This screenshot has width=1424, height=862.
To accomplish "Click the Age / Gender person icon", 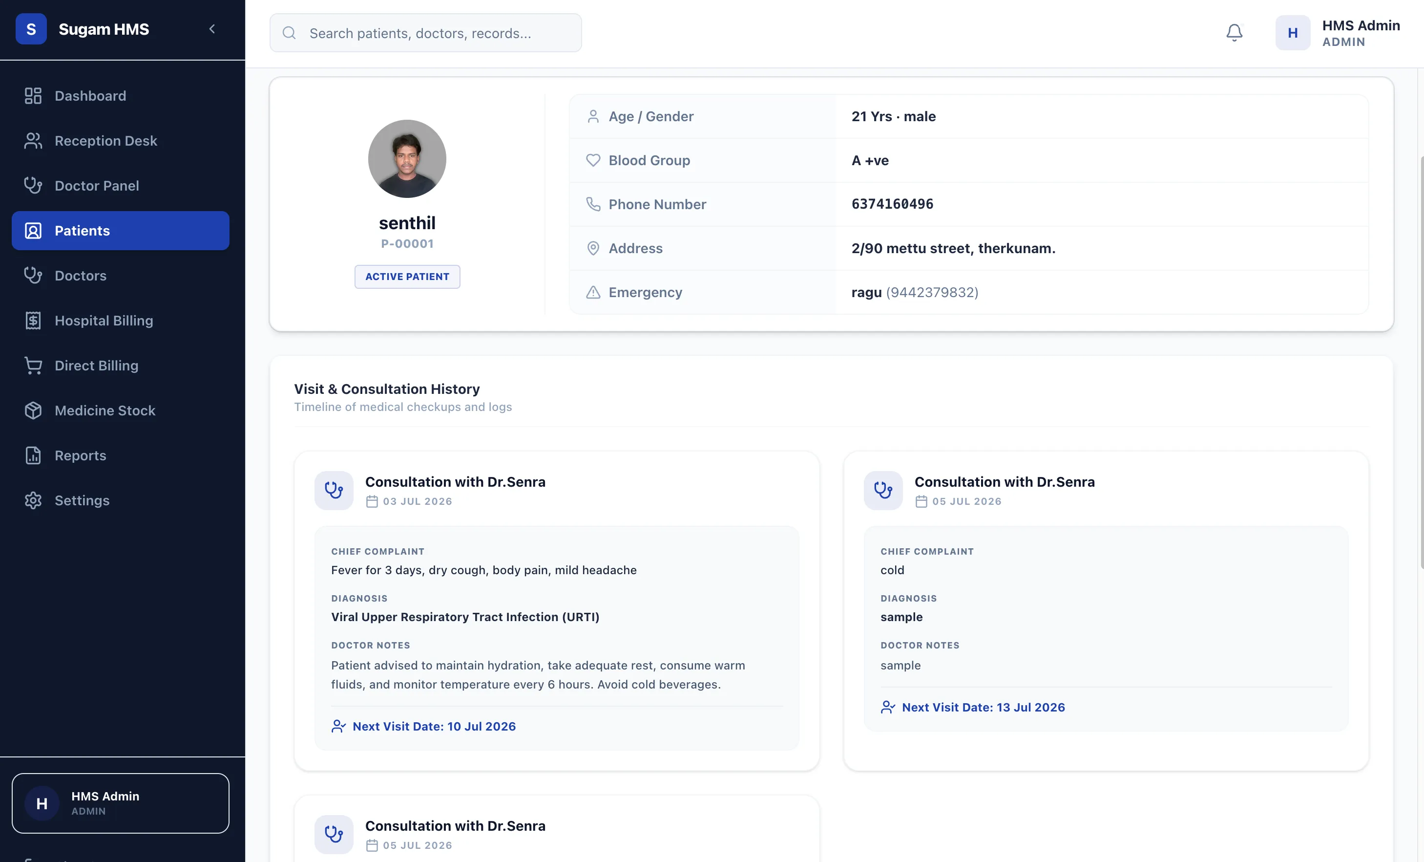I will (593, 116).
